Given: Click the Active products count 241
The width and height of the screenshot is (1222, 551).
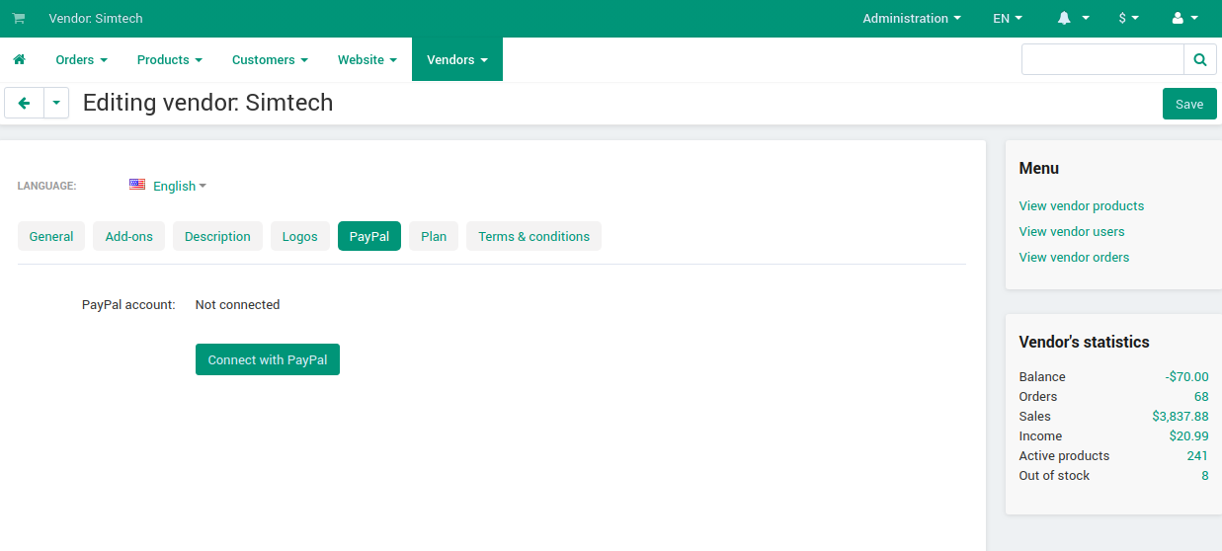Looking at the screenshot, I should (x=1197, y=455).
